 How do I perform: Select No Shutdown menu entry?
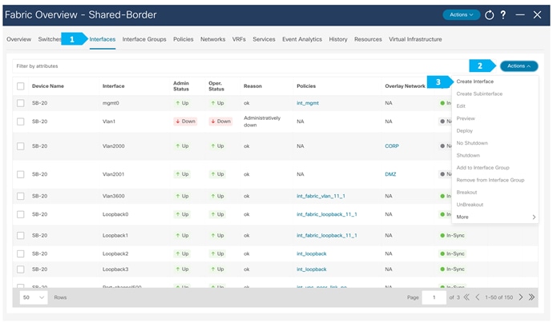[472, 143]
